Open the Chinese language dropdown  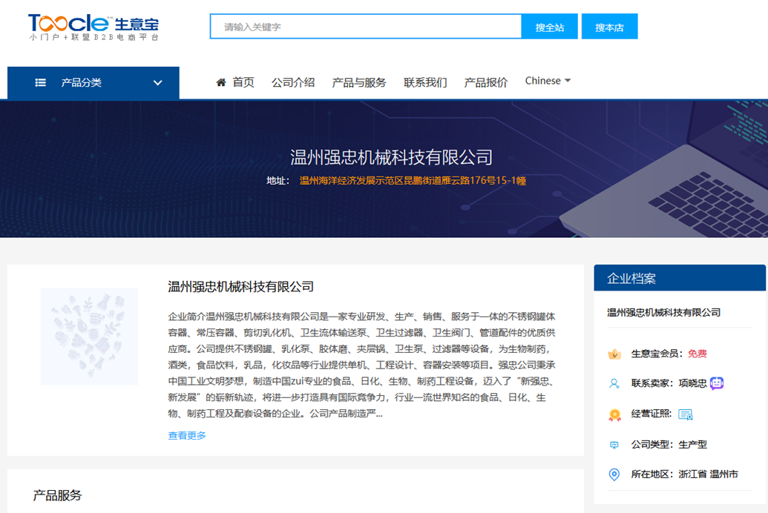[x=548, y=81]
